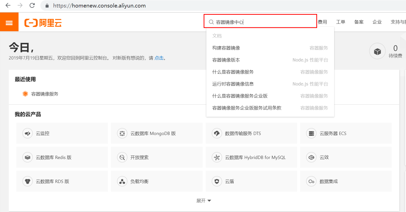Screen dimensions: 406x212
Task: Click the MongoDB database icon
Action: [122, 133]
